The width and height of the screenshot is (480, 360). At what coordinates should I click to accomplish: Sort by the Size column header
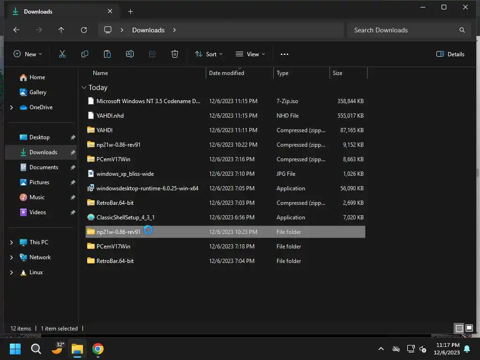(x=348, y=73)
